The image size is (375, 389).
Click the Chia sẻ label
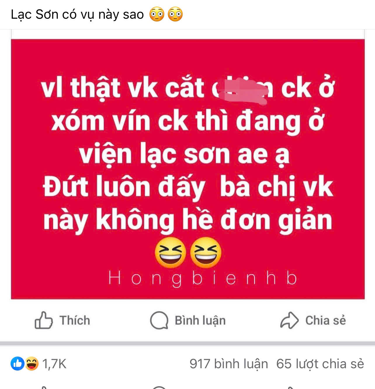(x=325, y=321)
